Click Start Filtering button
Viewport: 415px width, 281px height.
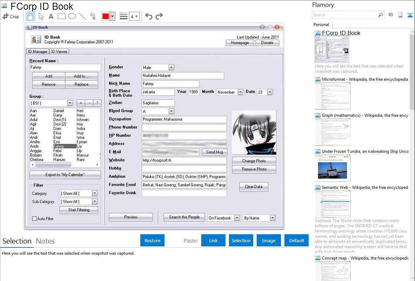[x=79, y=210]
